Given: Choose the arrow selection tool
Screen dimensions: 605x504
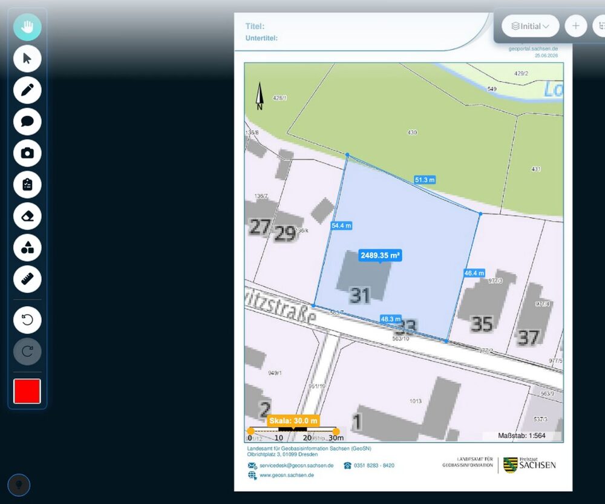Looking at the screenshot, I should [x=27, y=59].
